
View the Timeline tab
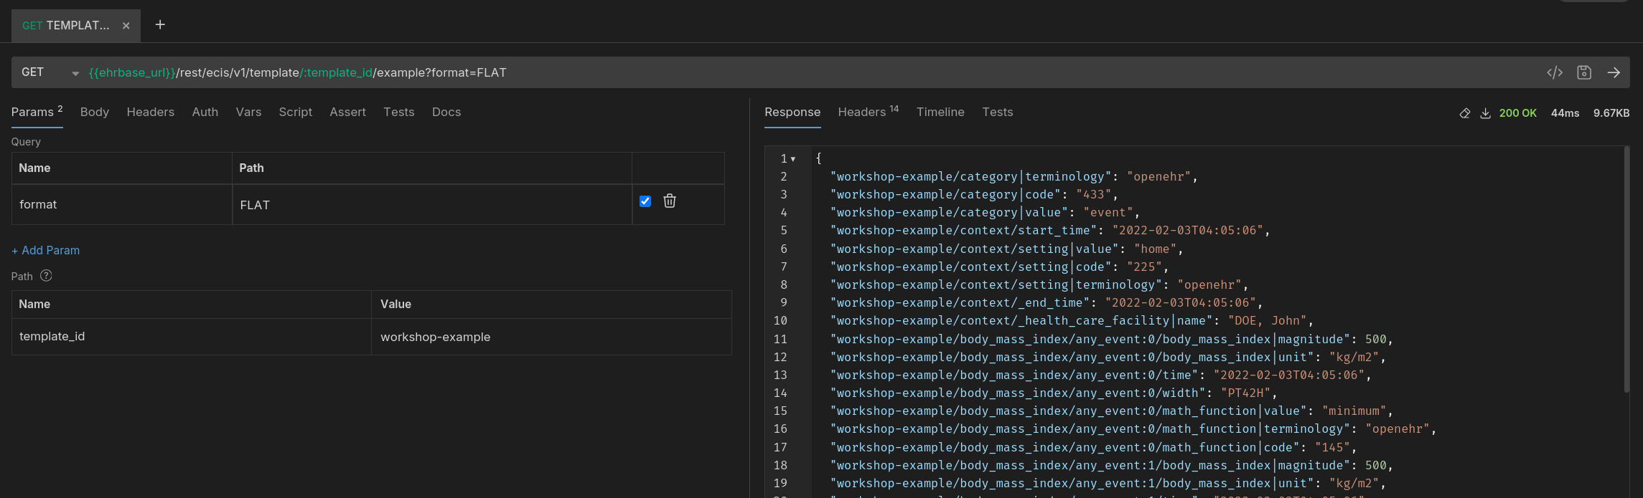tap(940, 112)
